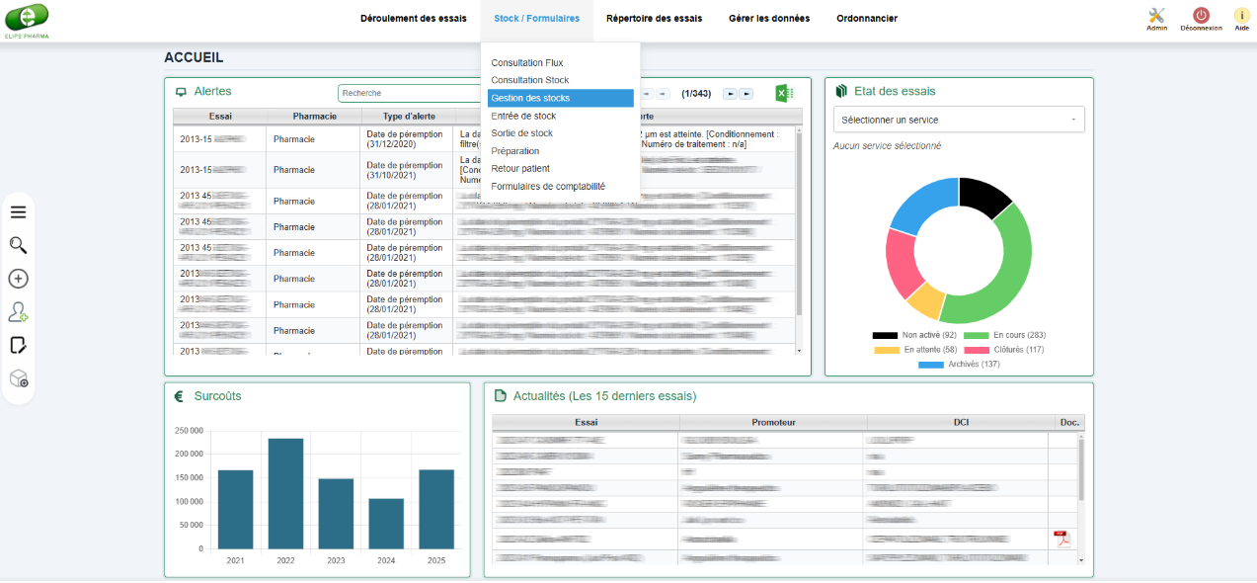Select the magnifier search icon in sidebar

point(18,245)
